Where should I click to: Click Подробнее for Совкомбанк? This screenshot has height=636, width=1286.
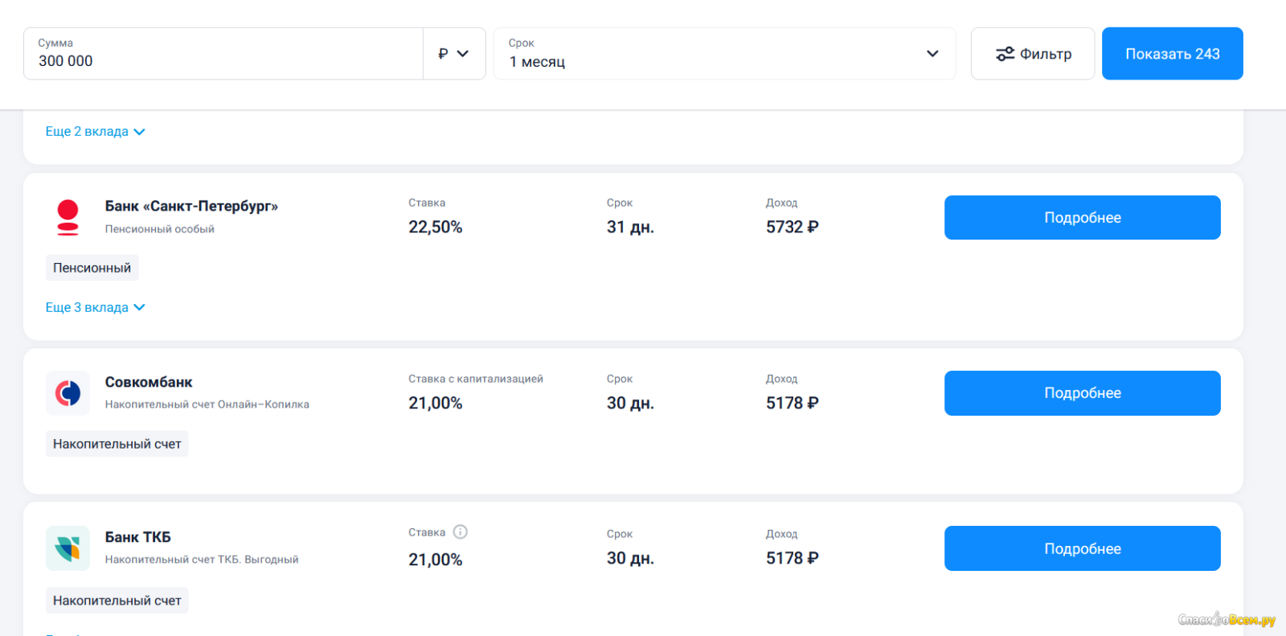pos(1082,393)
